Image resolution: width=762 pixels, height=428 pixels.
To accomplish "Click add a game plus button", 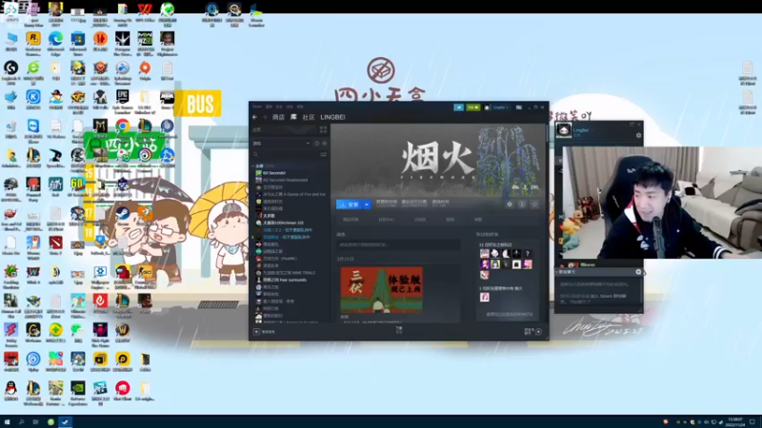I will pyautogui.click(x=256, y=332).
